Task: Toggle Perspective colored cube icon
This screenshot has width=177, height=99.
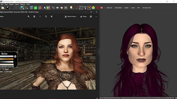Action: click(x=48, y=8)
